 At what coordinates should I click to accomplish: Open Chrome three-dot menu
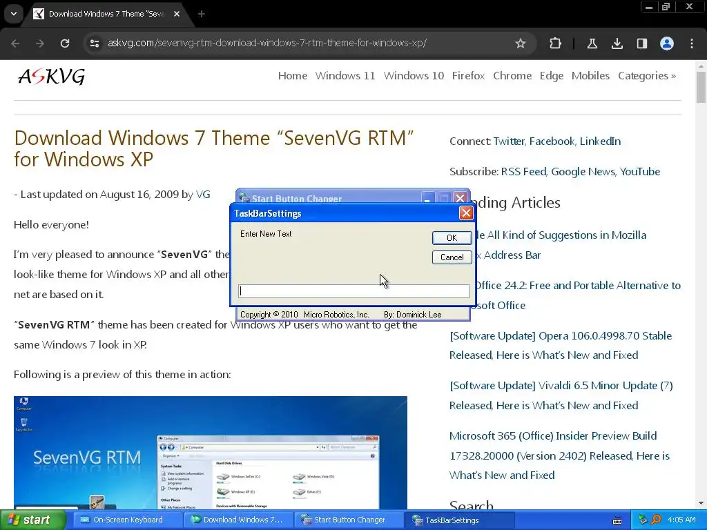point(692,43)
